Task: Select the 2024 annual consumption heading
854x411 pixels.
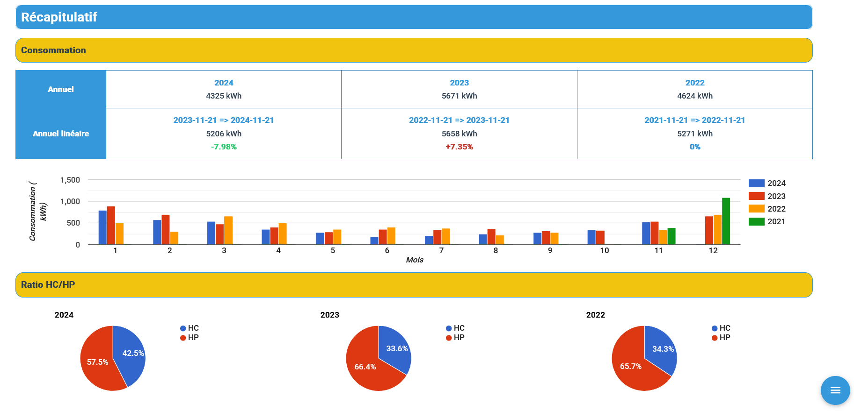Action: pos(224,83)
